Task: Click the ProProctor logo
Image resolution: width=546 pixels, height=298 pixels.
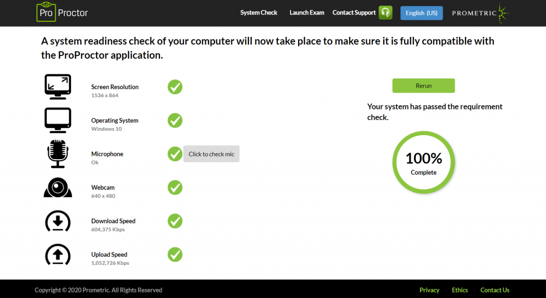Action: tap(62, 12)
